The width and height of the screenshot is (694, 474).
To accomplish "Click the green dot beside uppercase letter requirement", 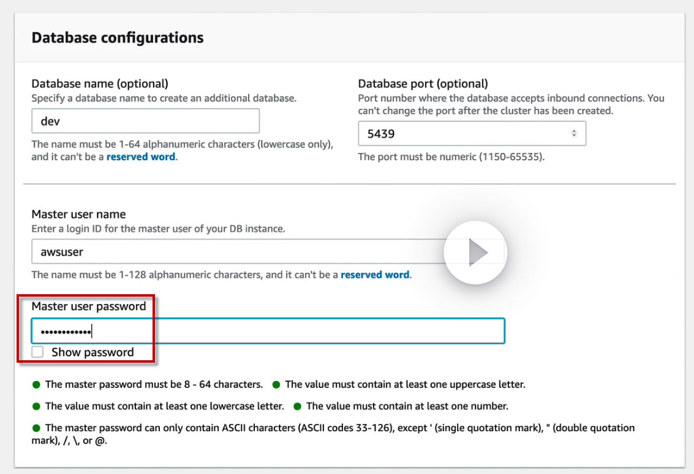I will [x=276, y=385].
